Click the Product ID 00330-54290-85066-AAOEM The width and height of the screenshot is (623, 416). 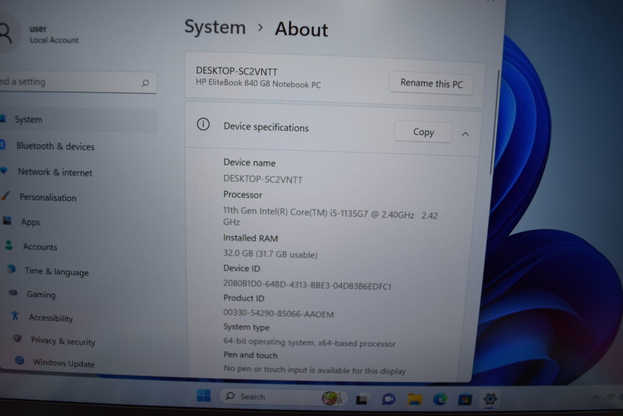[x=278, y=313]
